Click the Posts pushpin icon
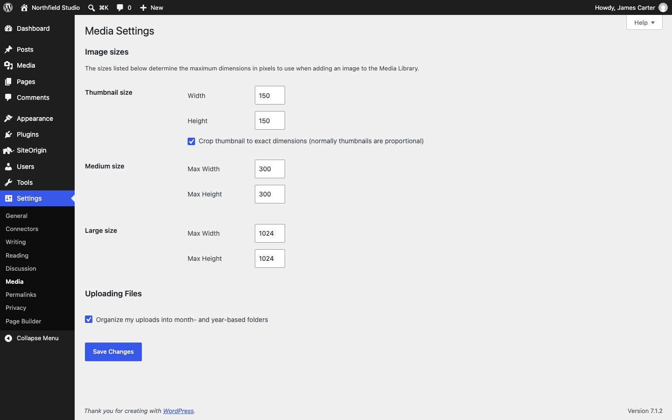 pyautogui.click(x=8, y=49)
